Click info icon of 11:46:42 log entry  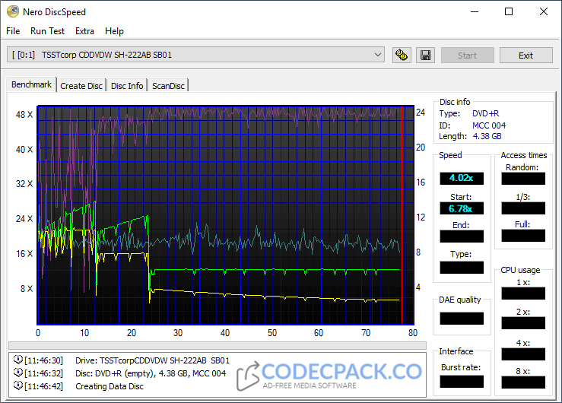pos(18,386)
